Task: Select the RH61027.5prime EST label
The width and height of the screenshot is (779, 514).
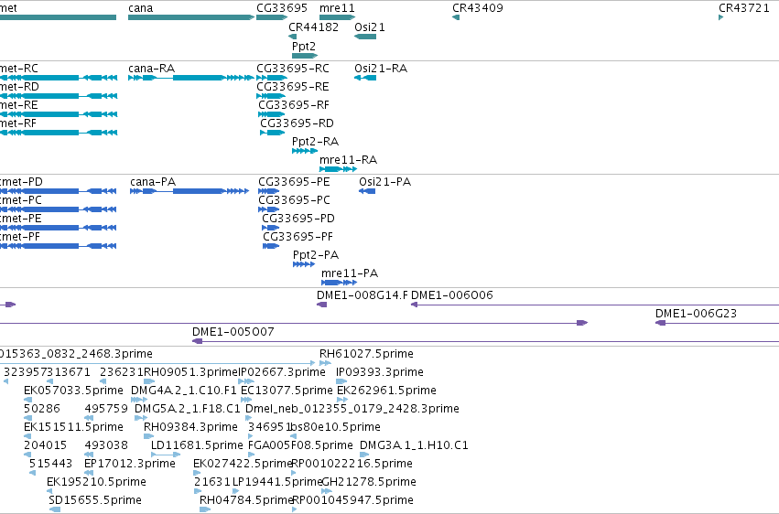Action: point(366,354)
